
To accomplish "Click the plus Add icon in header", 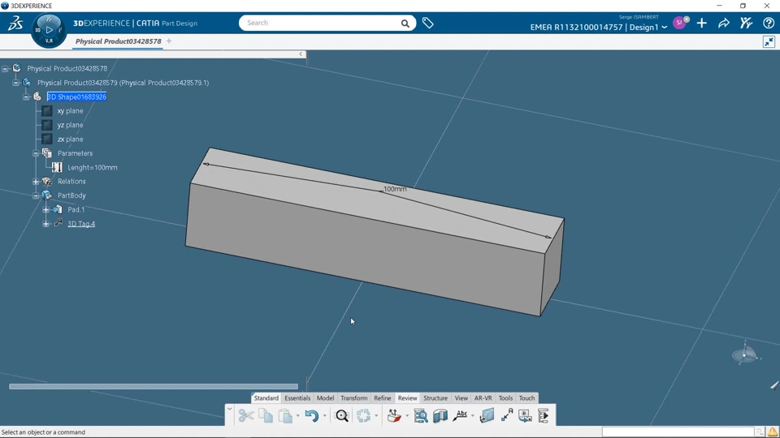I will point(702,24).
